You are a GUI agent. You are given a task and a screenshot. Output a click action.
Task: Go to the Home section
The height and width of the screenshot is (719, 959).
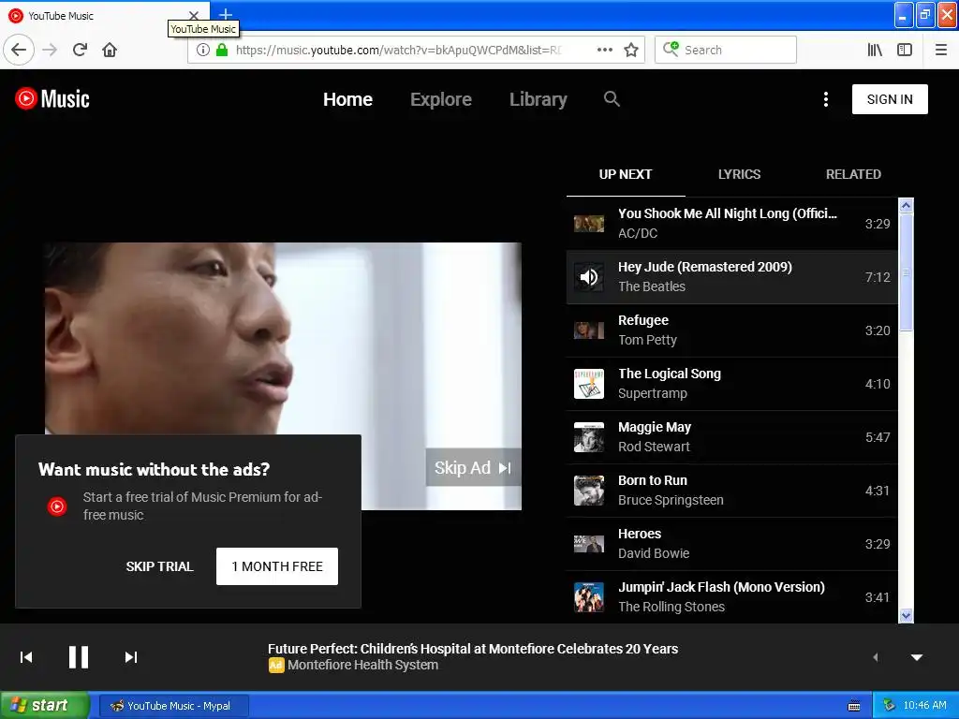347,99
